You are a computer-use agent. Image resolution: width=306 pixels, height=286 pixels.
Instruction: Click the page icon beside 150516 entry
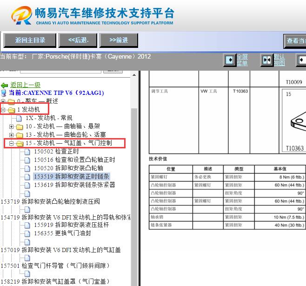pos(27,160)
